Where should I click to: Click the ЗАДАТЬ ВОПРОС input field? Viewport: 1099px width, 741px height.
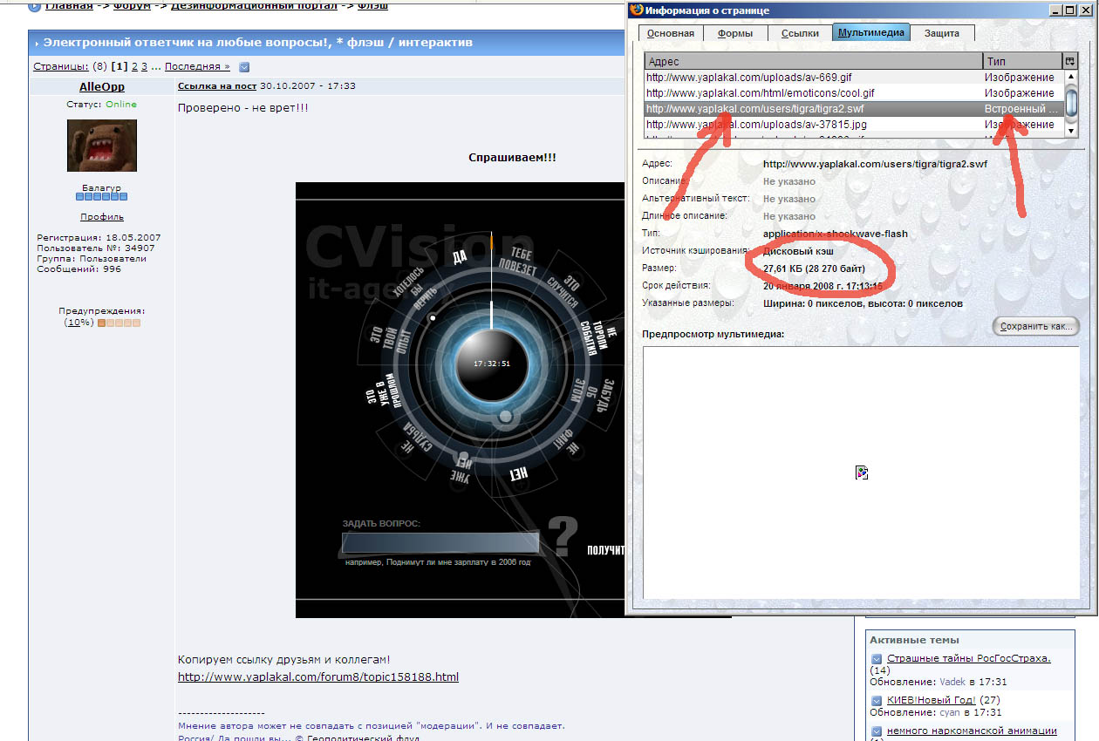coord(440,543)
